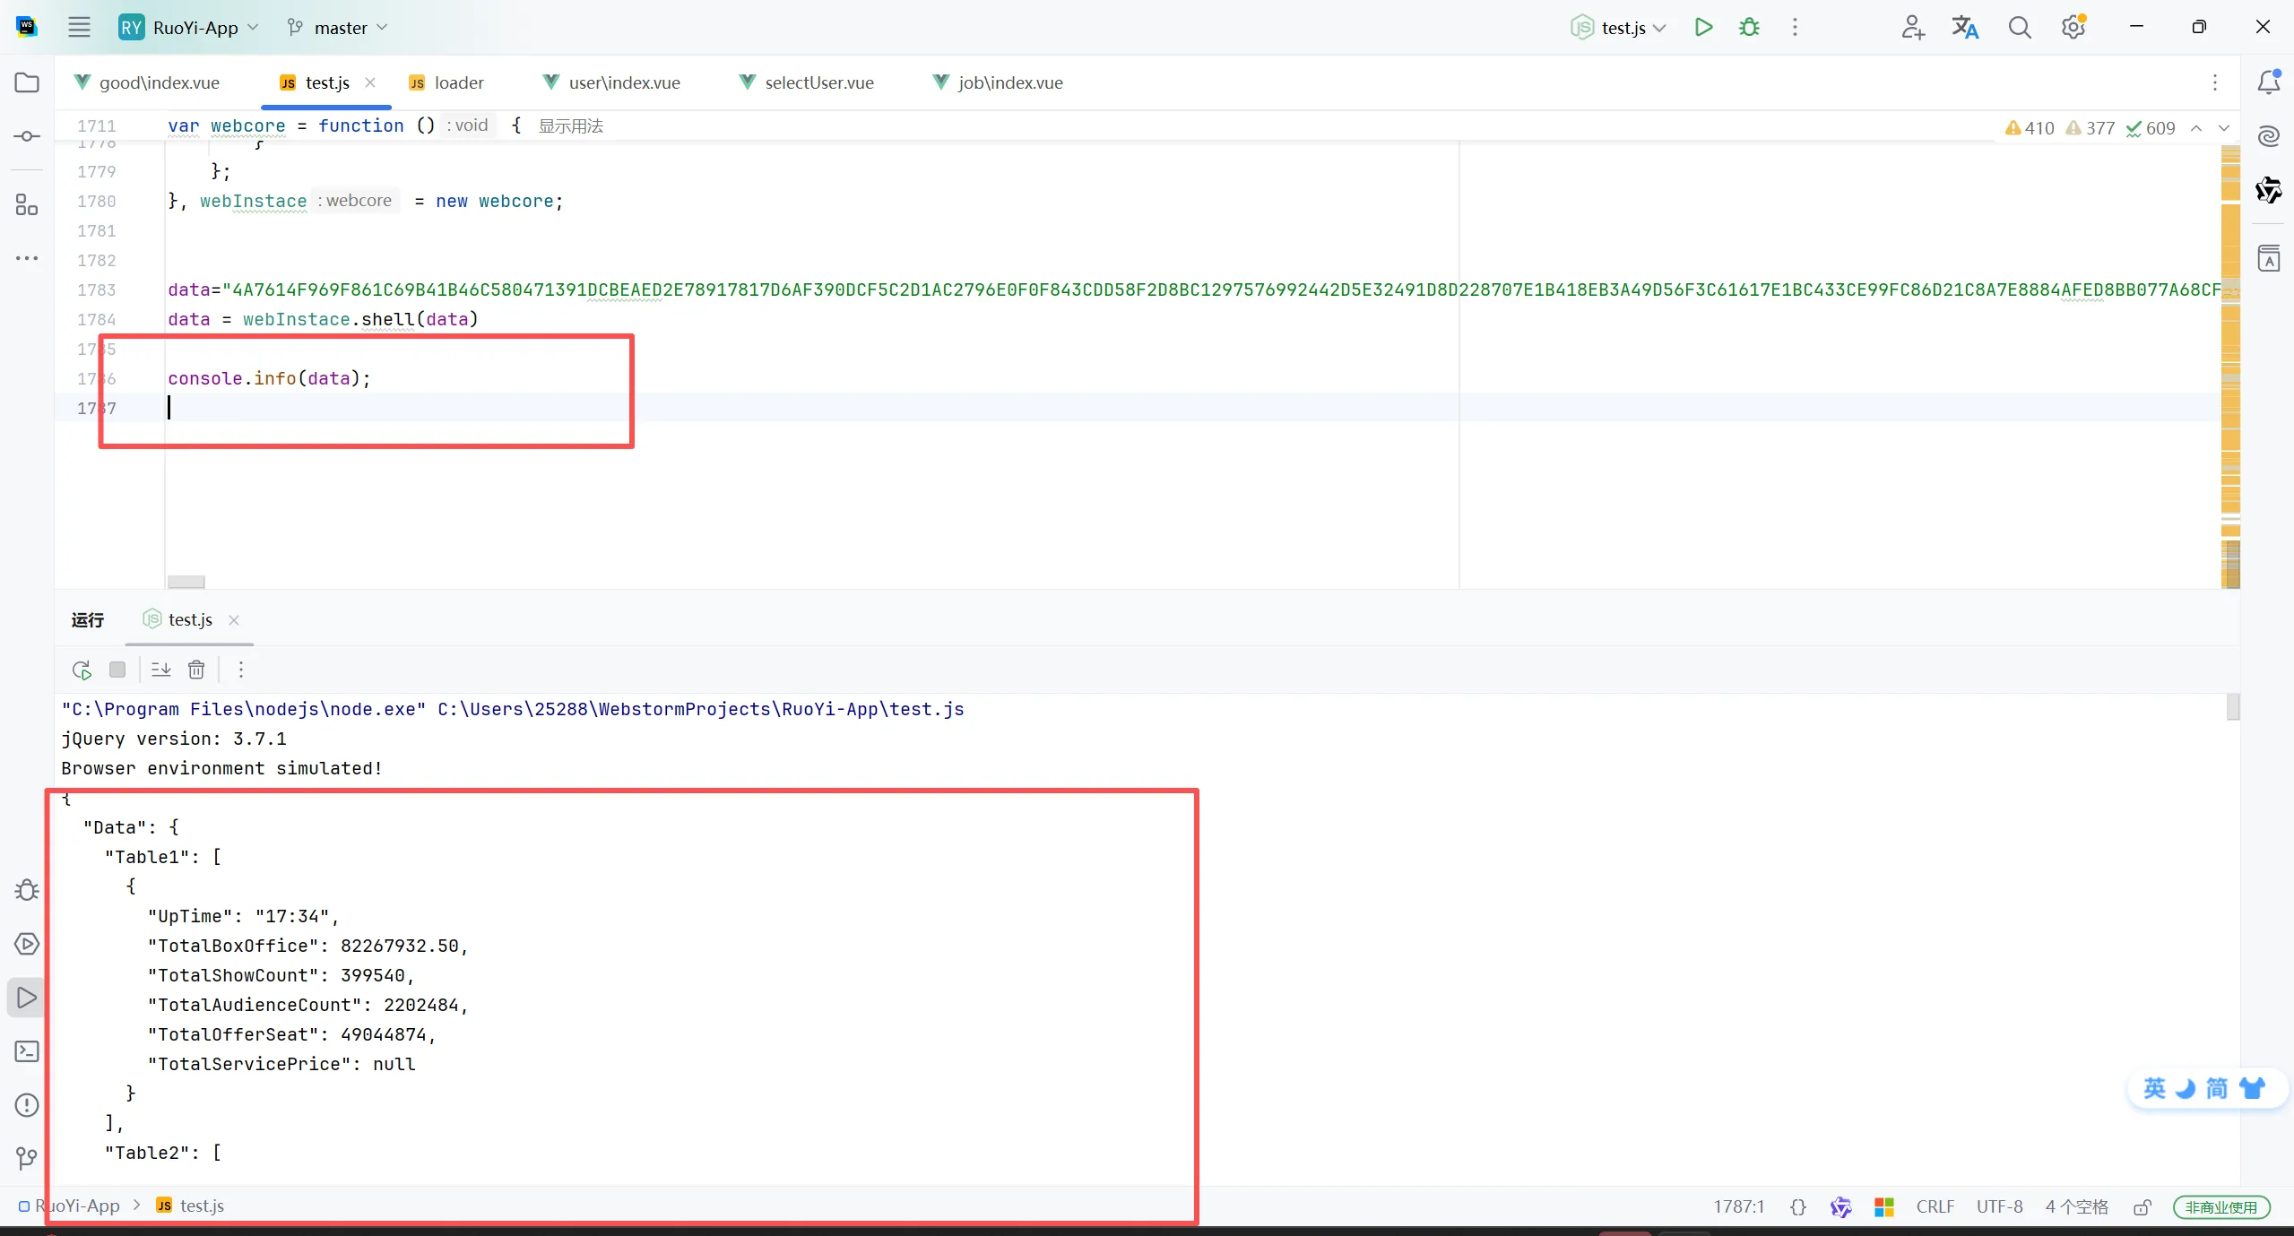This screenshot has height=1236, width=2294.
Task: Click the green Run test.js button
Action: (x=1703, y=27)
